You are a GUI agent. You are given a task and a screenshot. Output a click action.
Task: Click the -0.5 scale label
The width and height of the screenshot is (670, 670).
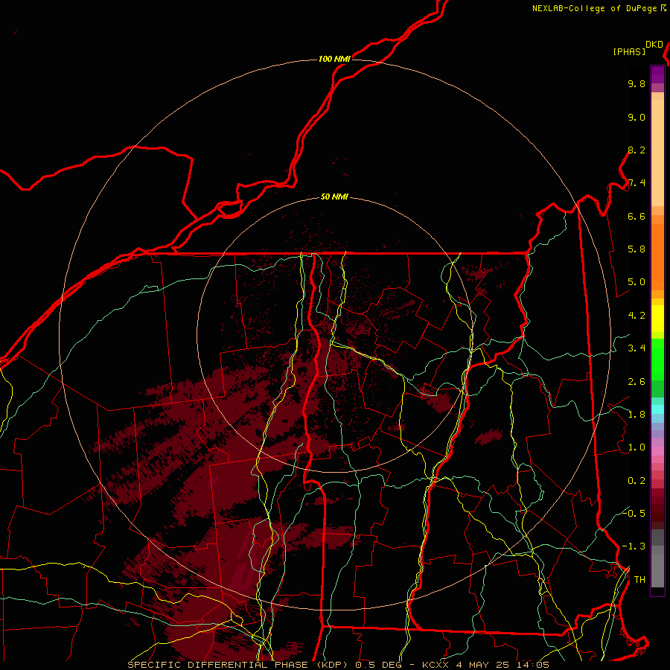coord(634,514)
